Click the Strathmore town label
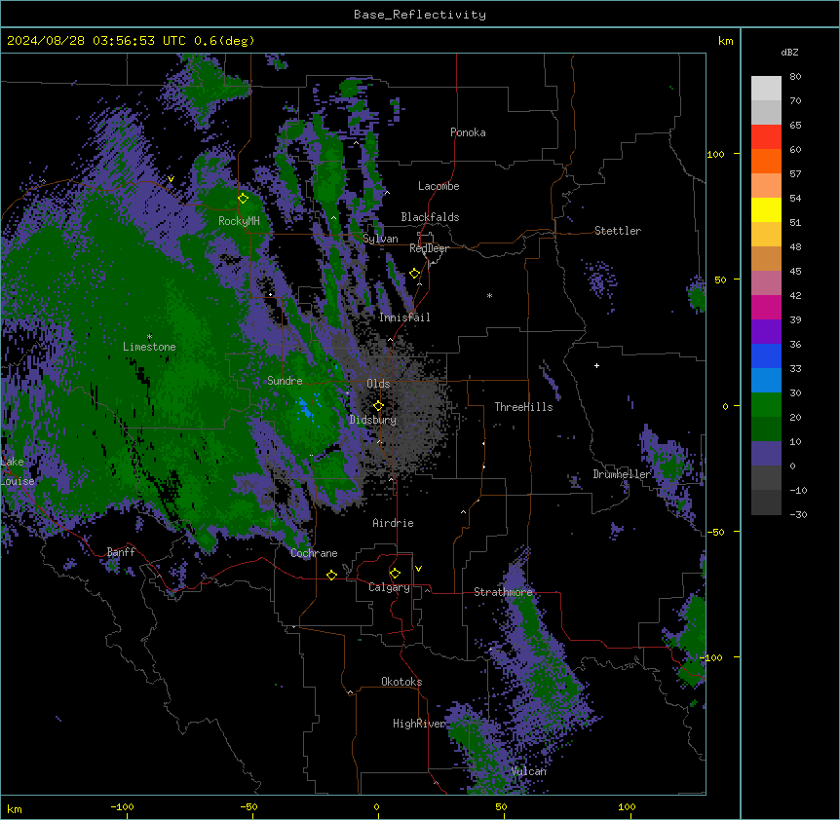This screenshot has width=840, height=820. tap(503, 592)
